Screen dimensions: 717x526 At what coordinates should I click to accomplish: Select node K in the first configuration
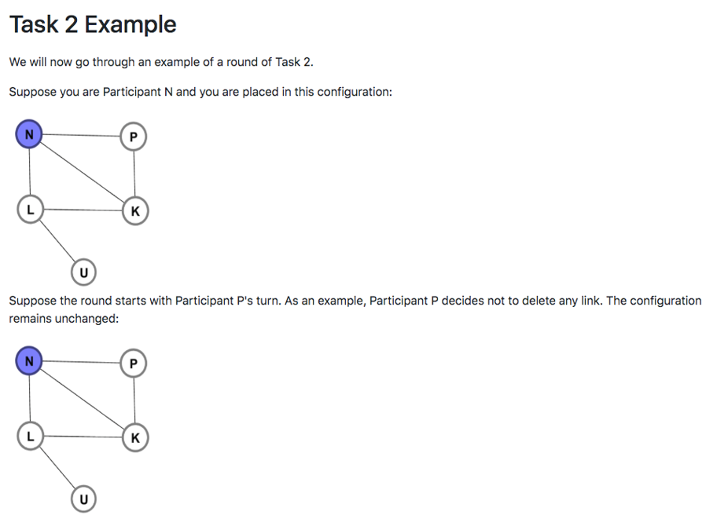[x=135, y=211]
